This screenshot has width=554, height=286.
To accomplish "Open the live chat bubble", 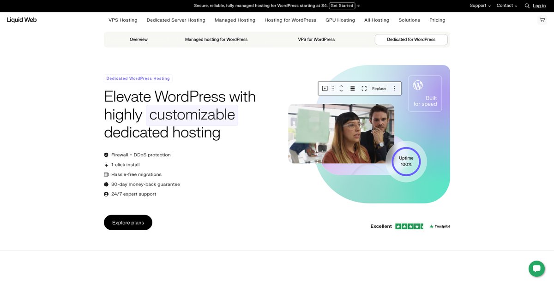I will coord(536,268).
